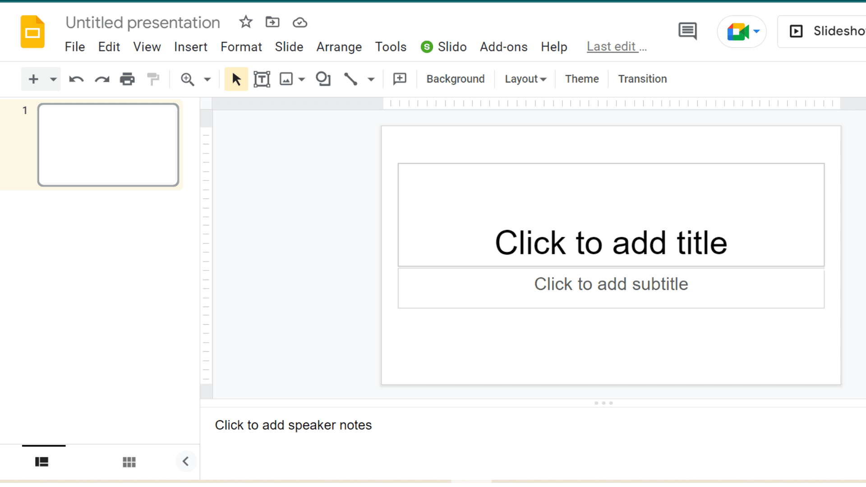Click the Transition button
866x487 pixels.
(642, 78)
